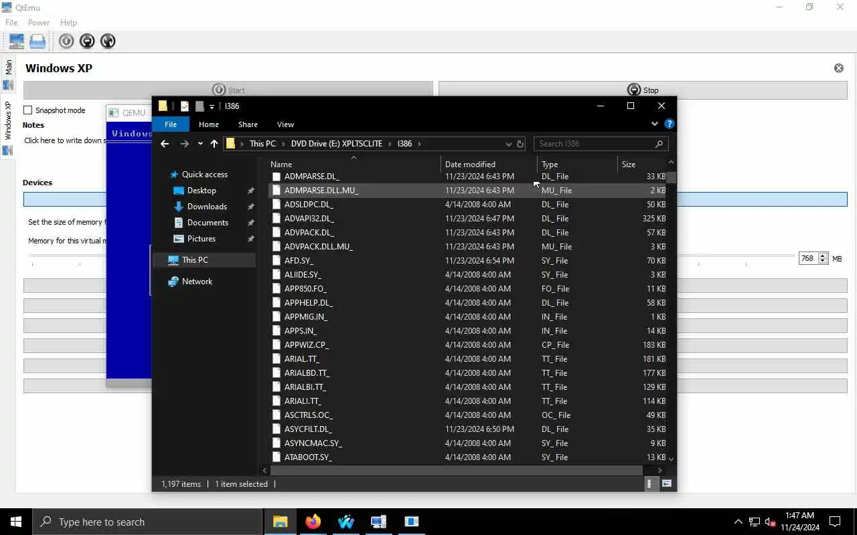
Task: Show hidden system tray icons
Action: 738,522
